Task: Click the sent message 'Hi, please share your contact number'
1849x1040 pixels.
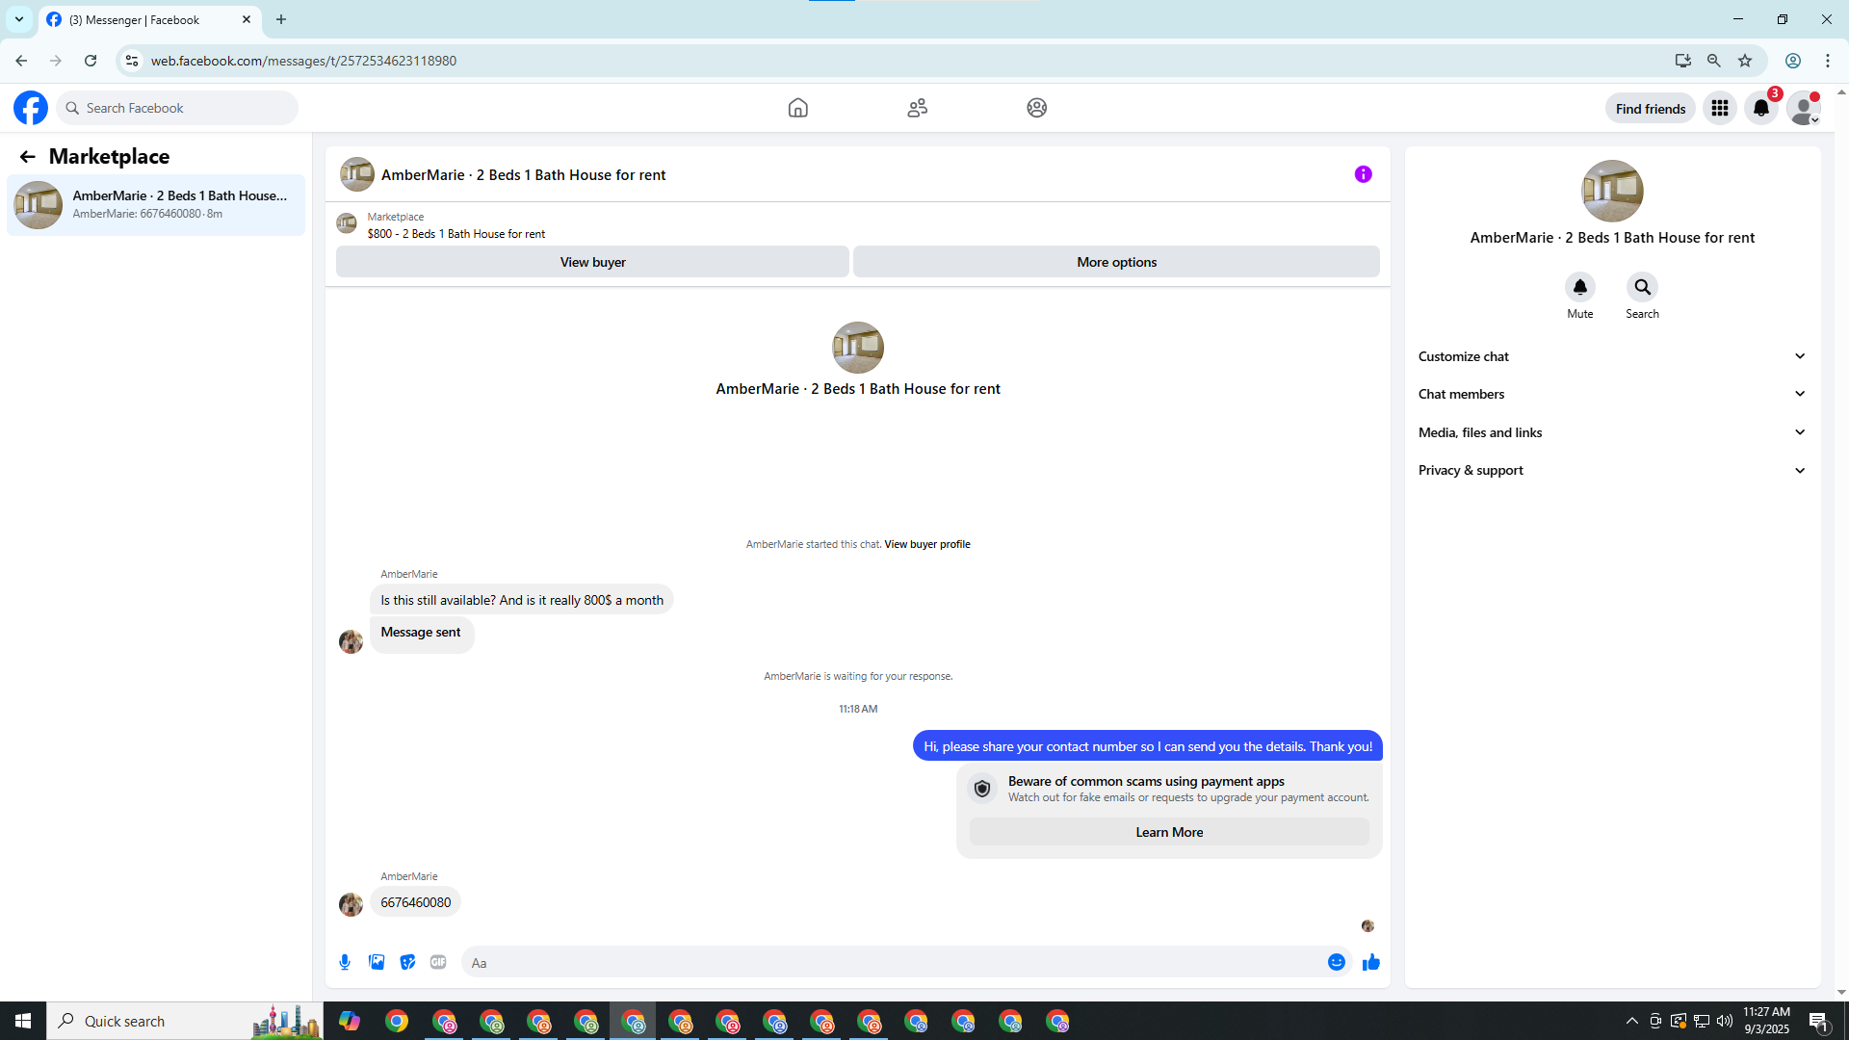Action: pyautogui.click(x=1148, y=746)
